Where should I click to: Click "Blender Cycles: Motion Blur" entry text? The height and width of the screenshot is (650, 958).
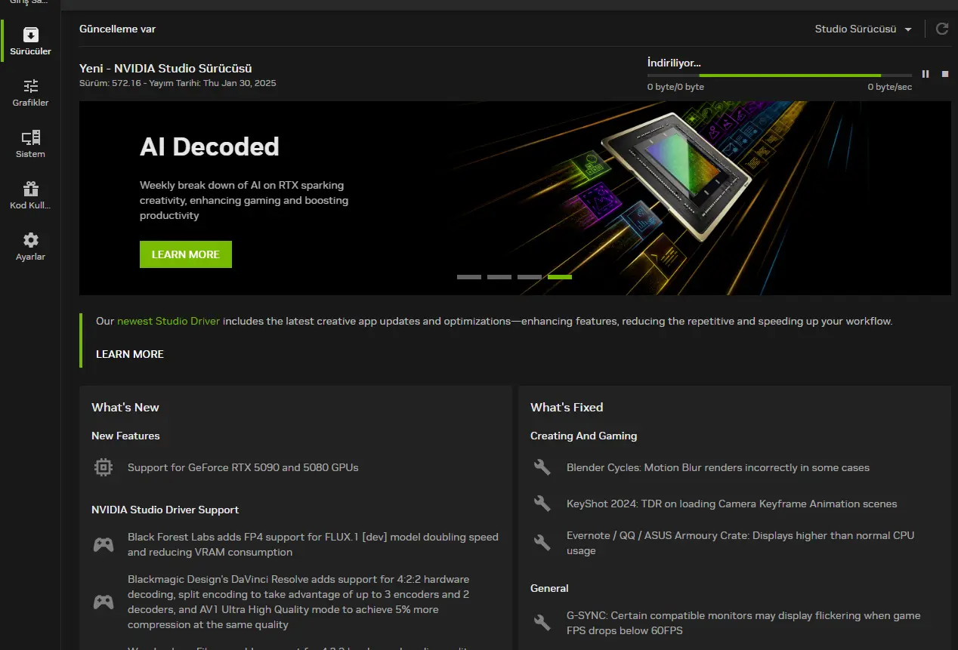pos(718,467)
